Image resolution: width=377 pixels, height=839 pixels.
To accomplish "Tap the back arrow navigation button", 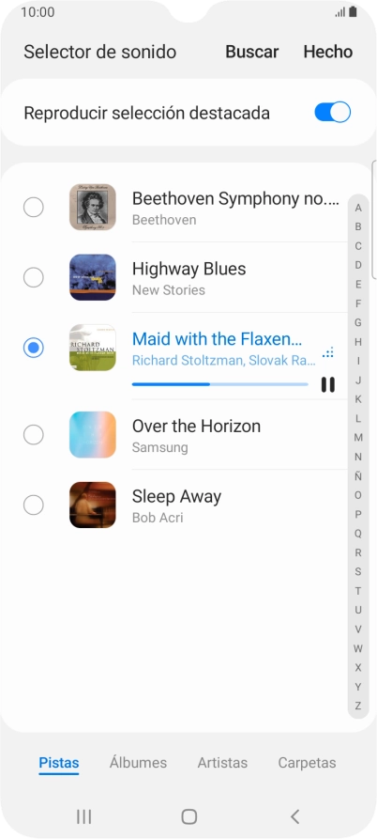I will point(294,816).
